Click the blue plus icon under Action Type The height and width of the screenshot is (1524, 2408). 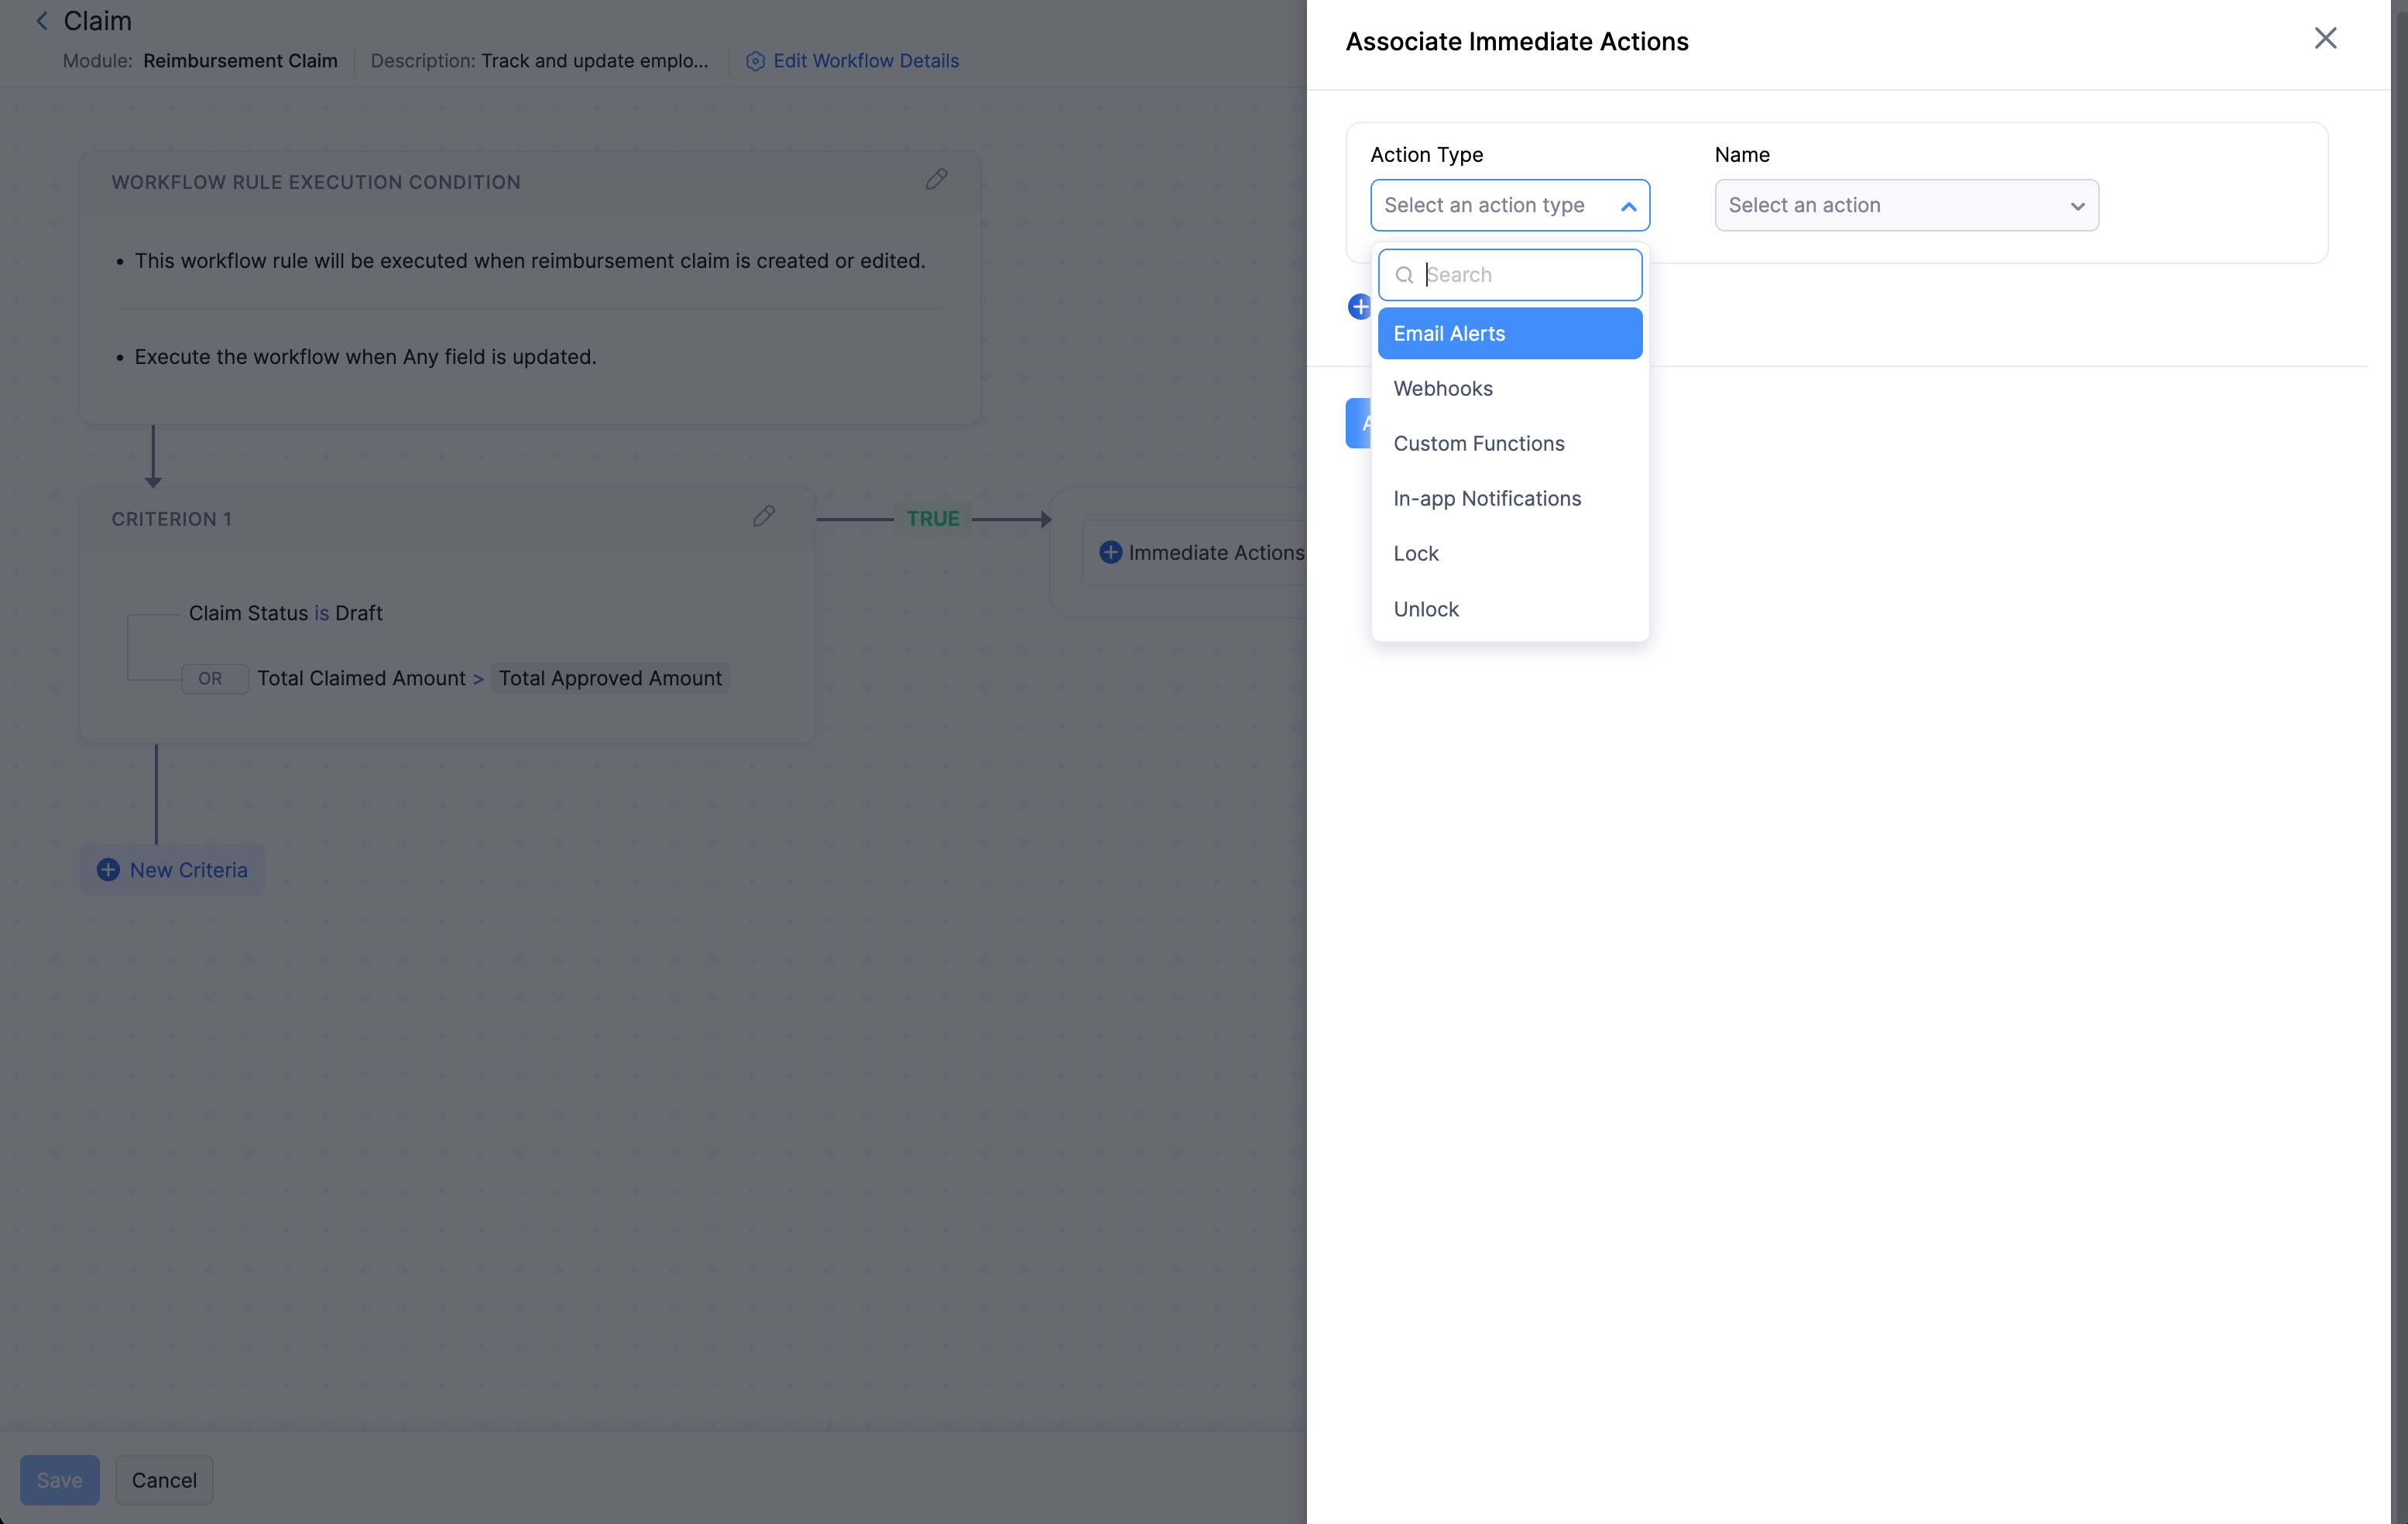[x=1359, y=306]
